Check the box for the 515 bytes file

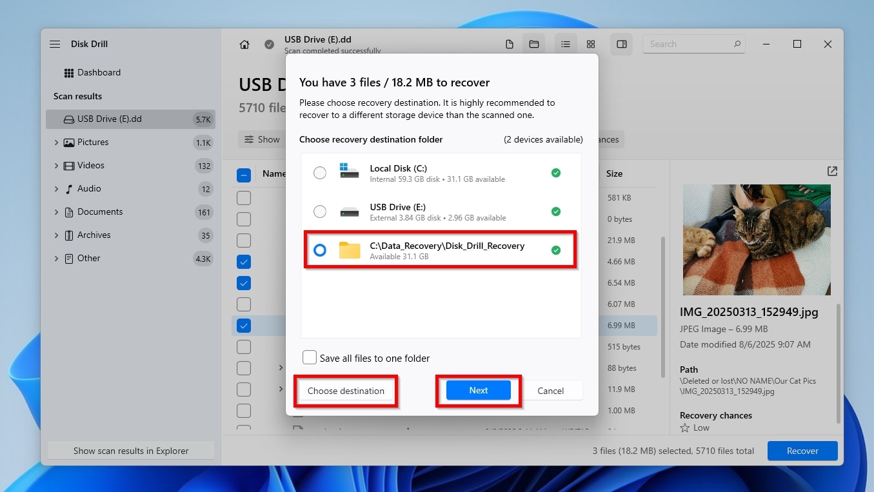[244, 347]
